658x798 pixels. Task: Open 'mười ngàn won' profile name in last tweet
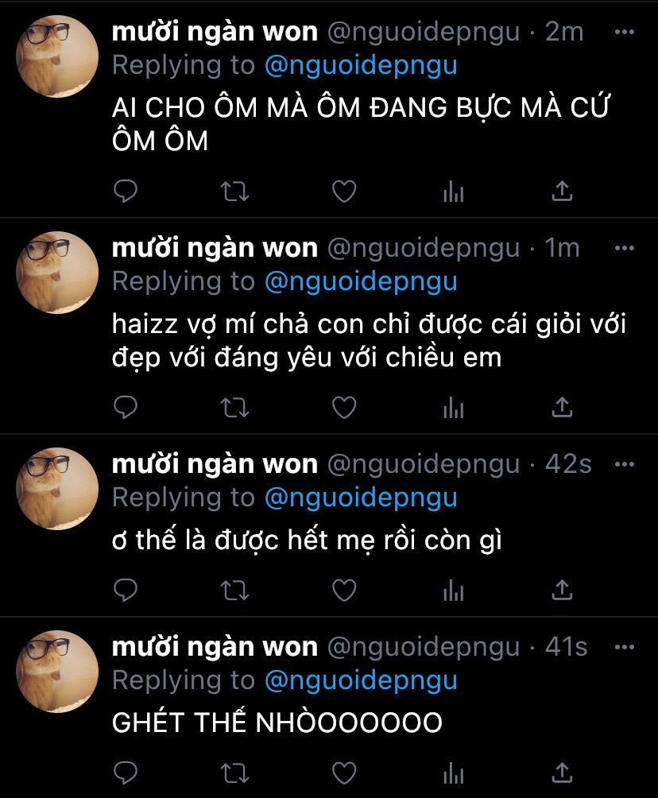(215, 647)
